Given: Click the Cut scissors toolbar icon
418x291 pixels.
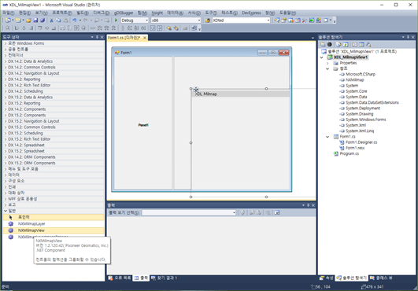Looking at the screenshot, I should [51, 20].
